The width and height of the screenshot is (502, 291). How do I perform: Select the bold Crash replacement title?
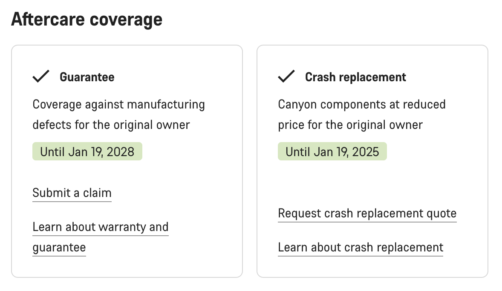pyautogui.click(x=355, y=77)
